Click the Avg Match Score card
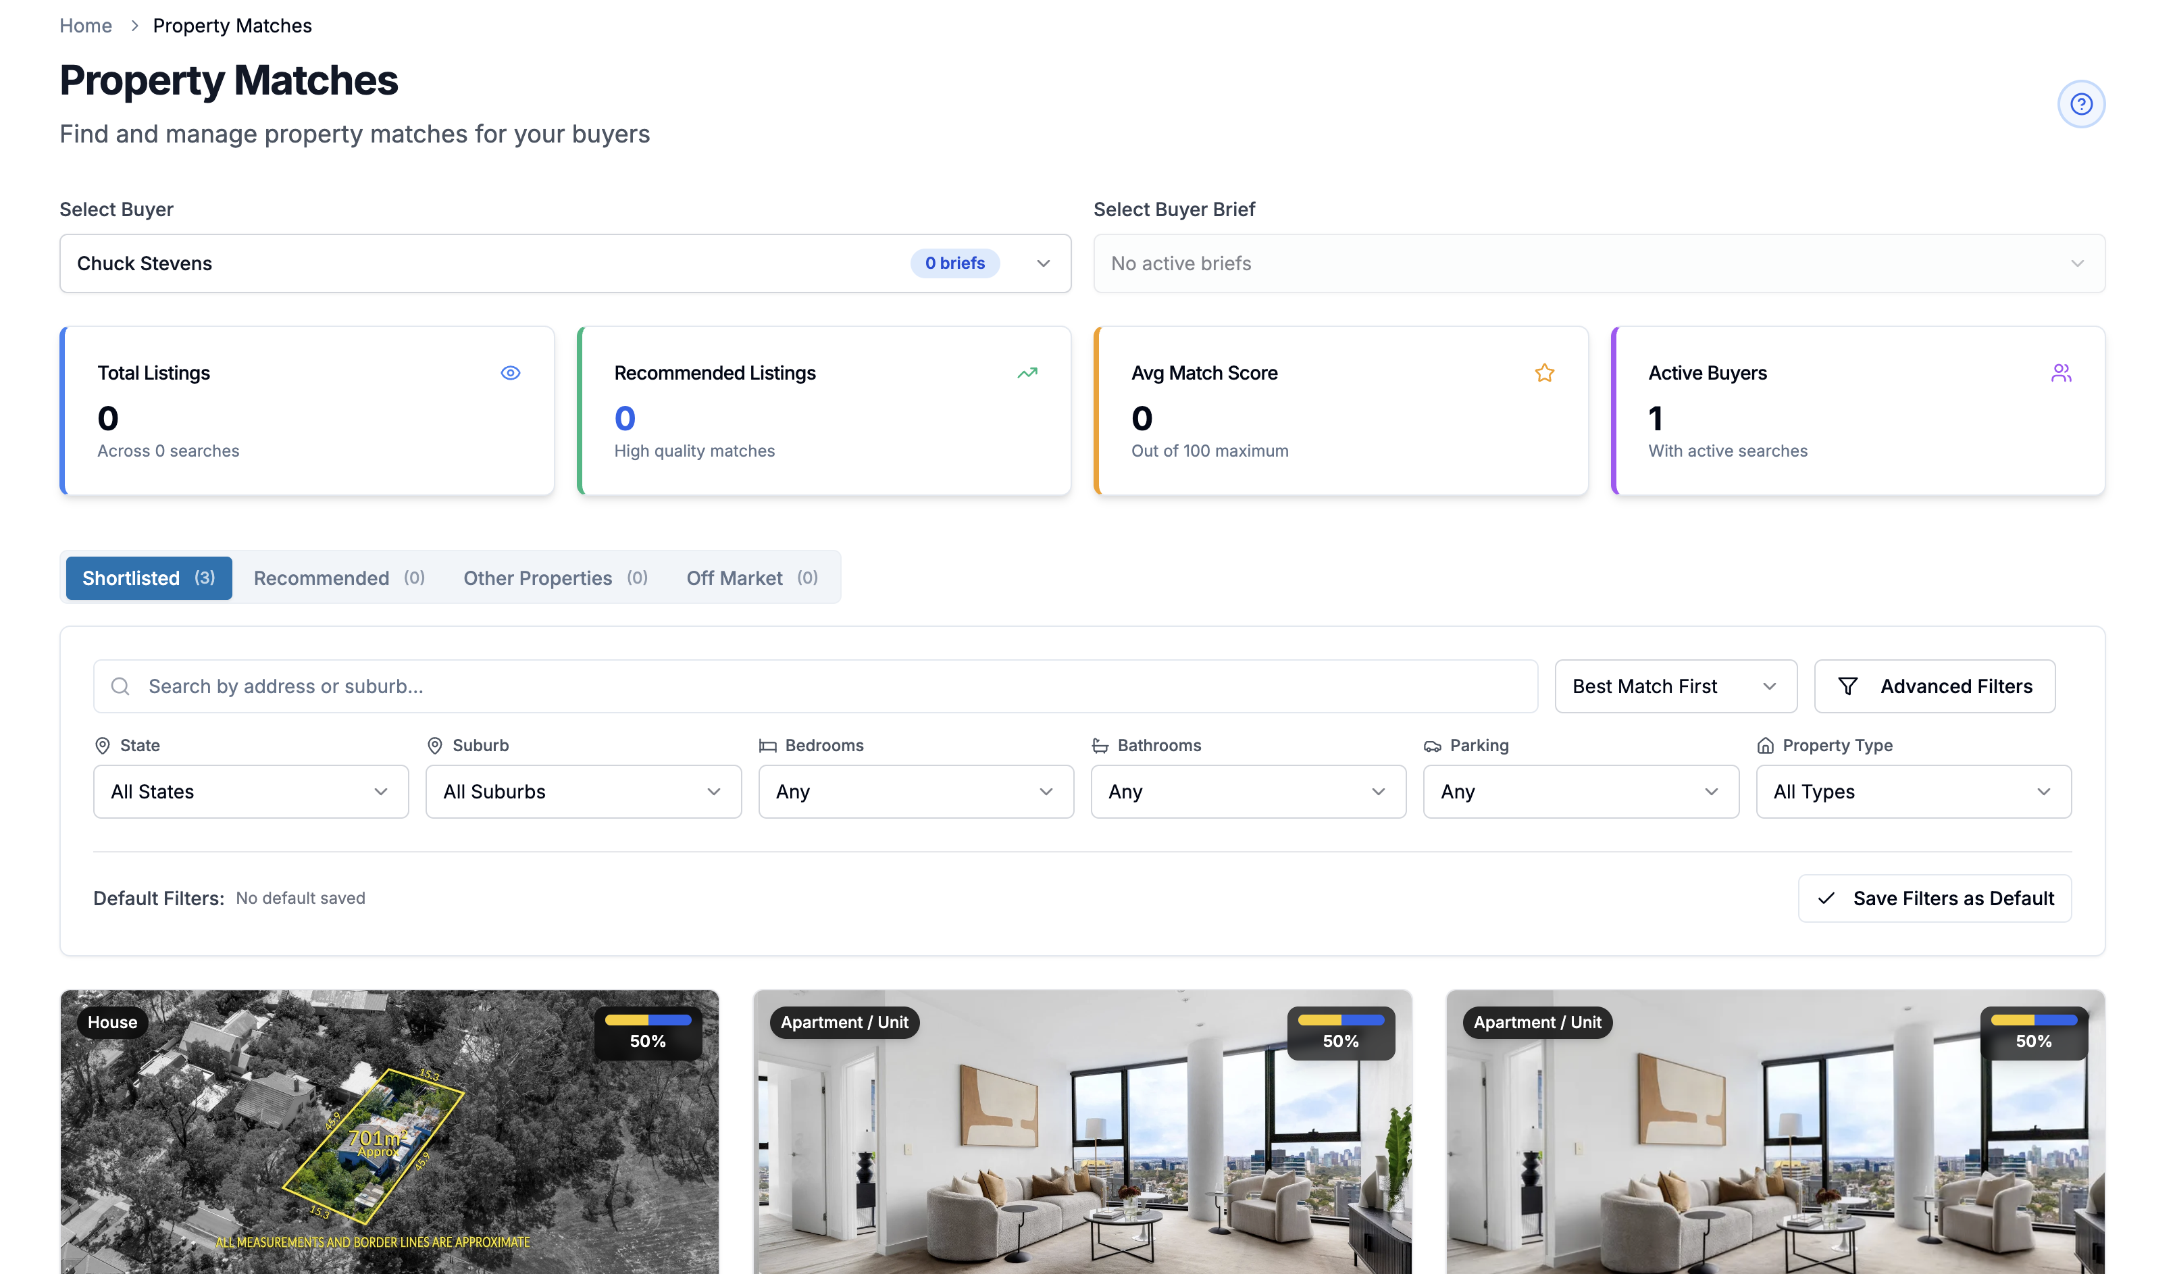 point(1340,411)
